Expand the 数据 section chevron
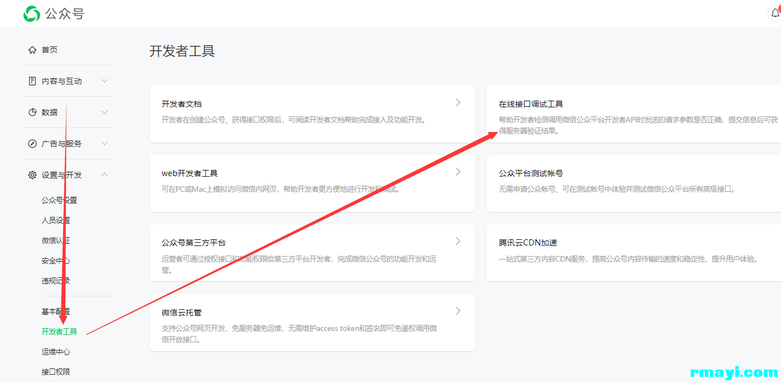The width and height of the screenshot is (781, 383). [104, 112]
